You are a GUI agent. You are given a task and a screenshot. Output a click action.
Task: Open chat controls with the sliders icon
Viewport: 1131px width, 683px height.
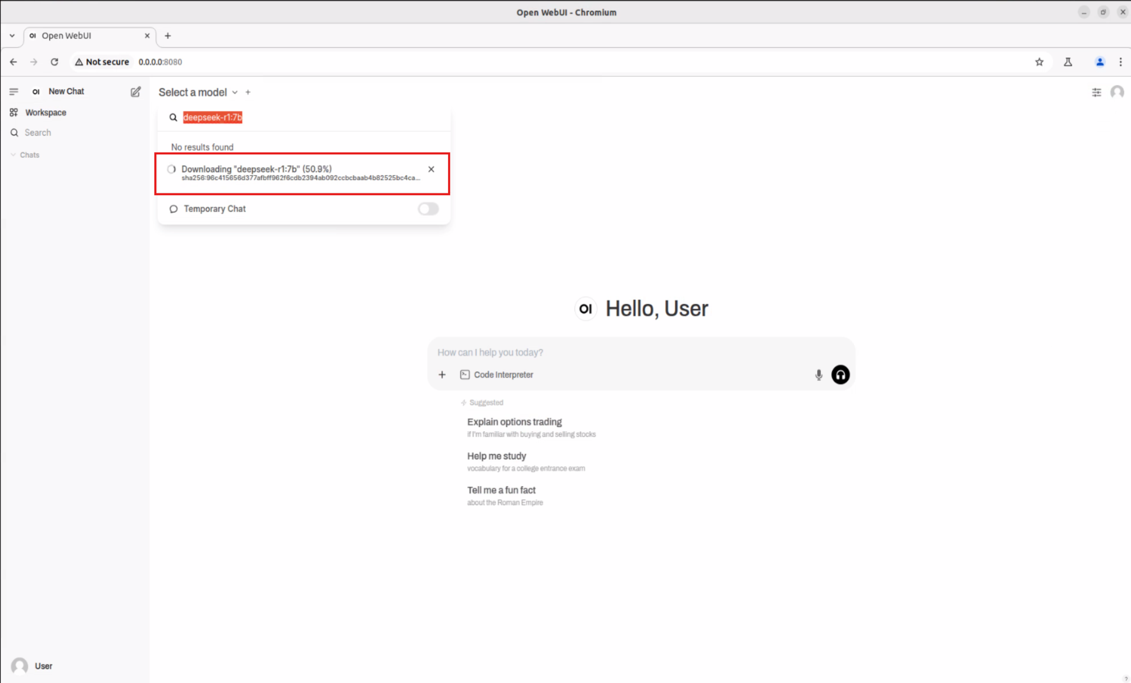1096,92
